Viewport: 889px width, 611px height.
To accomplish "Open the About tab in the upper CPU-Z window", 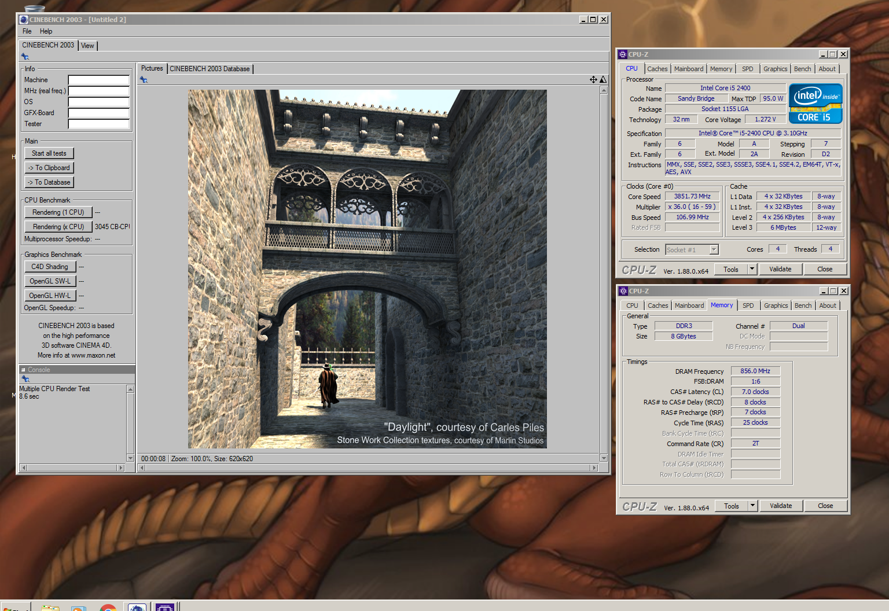I will (827, 69).
